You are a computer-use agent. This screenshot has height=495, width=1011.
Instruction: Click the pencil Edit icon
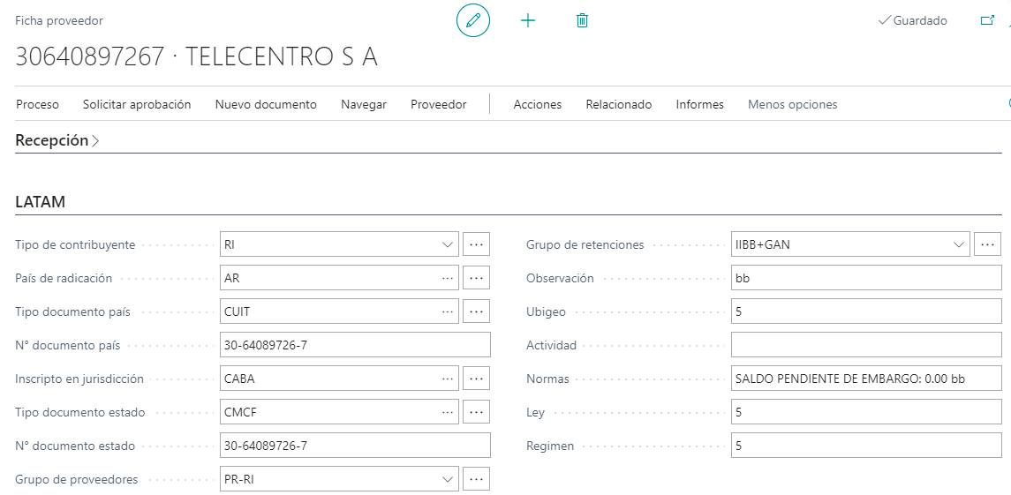click(x=473, y=20)
